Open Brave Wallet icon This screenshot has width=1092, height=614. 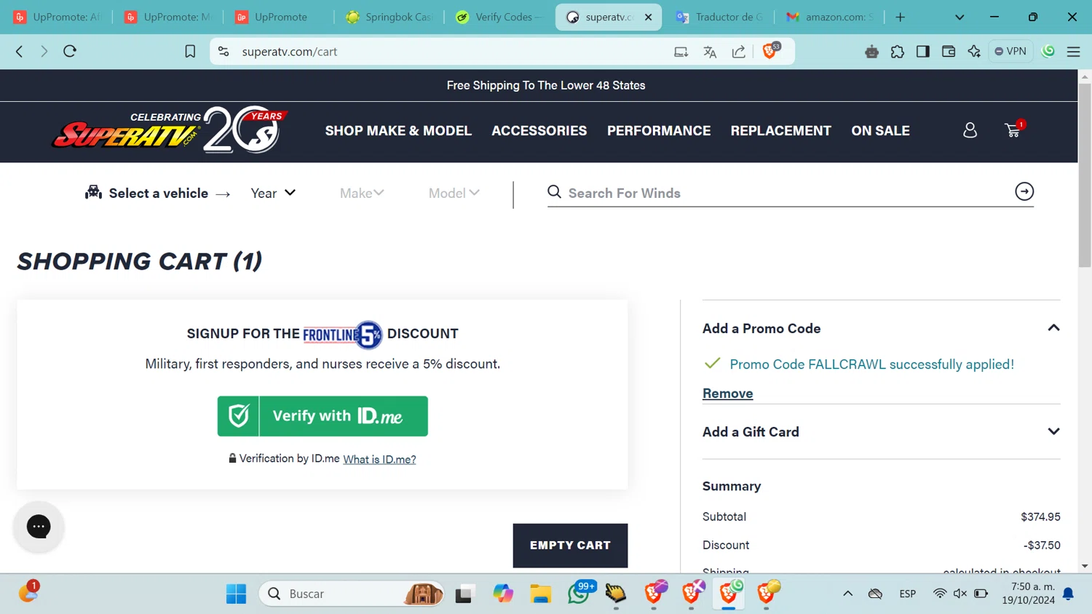pos(949,52)
